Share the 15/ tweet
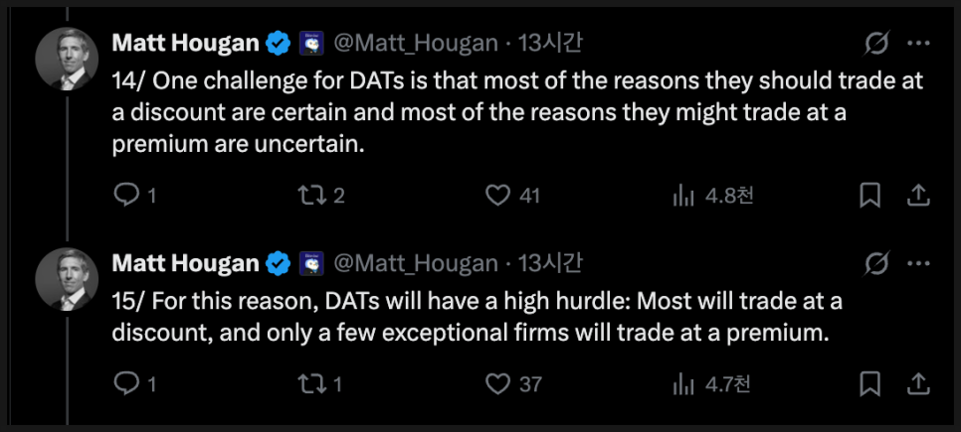The height and width of the screenshot is (432, 961). pos(918,383)
